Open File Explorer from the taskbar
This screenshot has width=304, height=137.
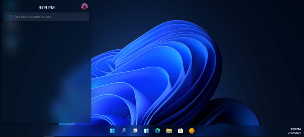click(x=169, y=131)
